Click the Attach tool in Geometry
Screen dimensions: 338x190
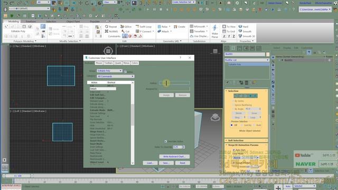point(163,31)
